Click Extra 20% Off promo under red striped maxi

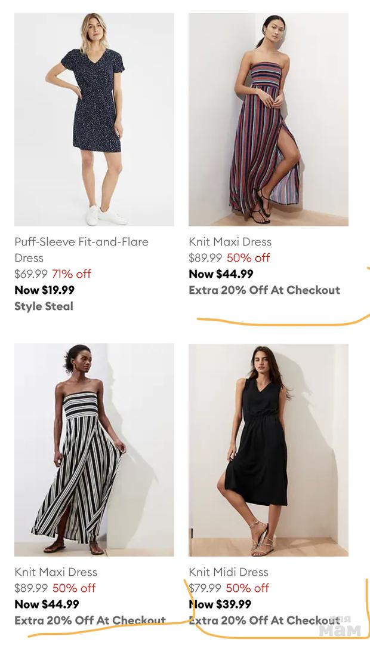[x=264, y=290]
